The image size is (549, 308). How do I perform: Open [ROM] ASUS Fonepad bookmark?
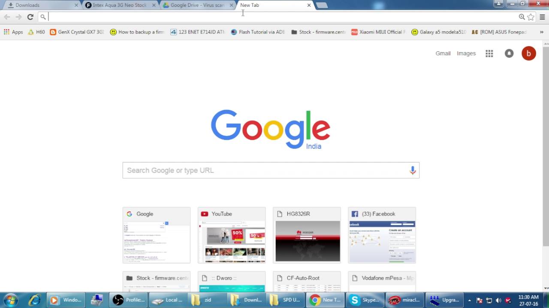[x=499, y=32]
